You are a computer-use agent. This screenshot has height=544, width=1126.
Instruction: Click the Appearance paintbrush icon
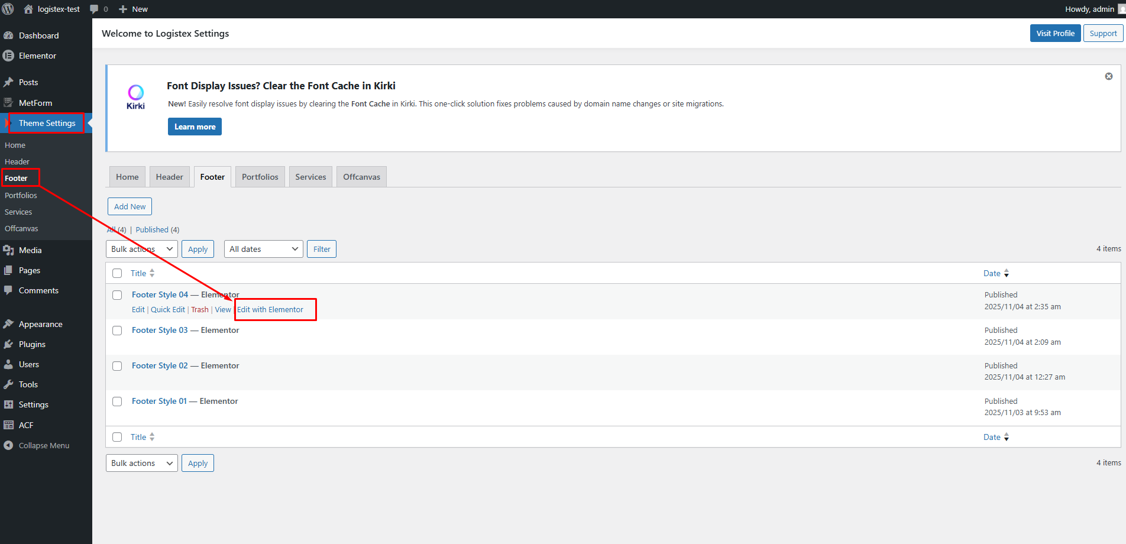(8, 324)
